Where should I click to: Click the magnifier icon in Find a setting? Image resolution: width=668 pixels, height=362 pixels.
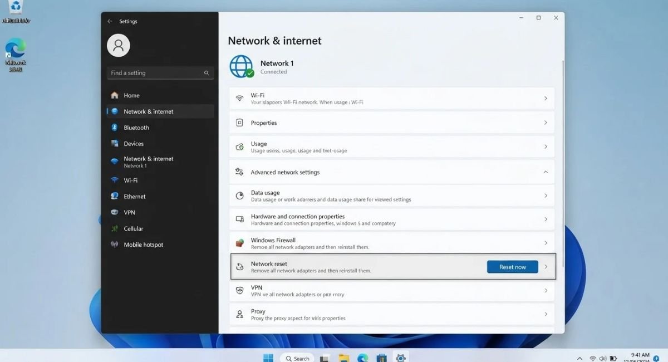pyautogui.click(x=207, y=73)
